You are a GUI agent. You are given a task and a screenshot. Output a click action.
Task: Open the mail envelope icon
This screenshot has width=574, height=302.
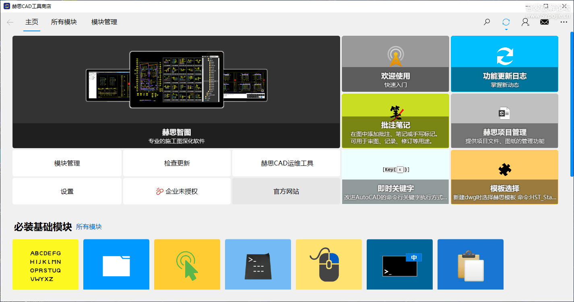pos(544,22)
